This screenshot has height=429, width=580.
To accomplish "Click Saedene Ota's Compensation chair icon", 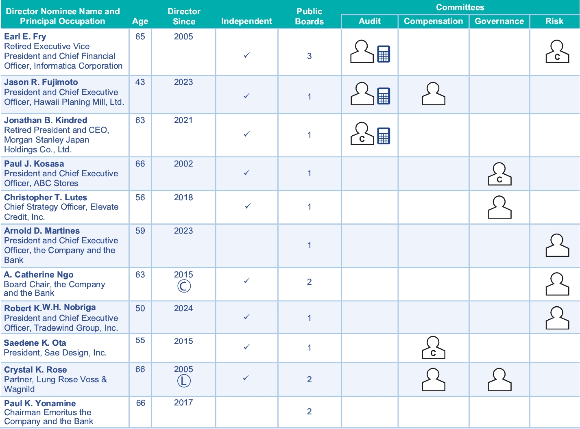I will tap(433, 348).
